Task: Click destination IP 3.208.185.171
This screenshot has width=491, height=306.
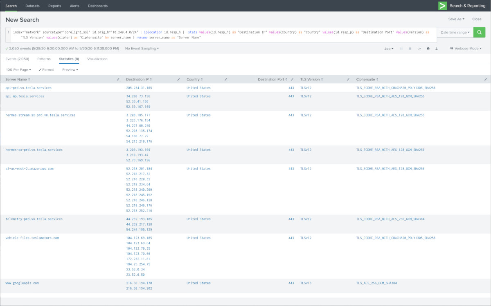Action: point(138,115)
